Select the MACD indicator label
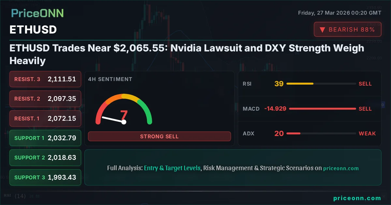 coord(251,109)
